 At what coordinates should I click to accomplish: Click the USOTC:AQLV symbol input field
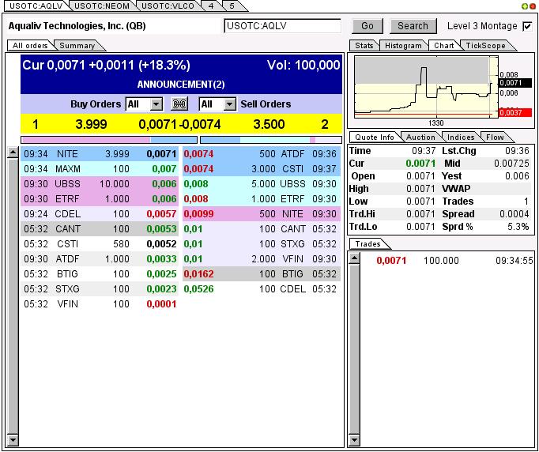(x=283, y=26)
